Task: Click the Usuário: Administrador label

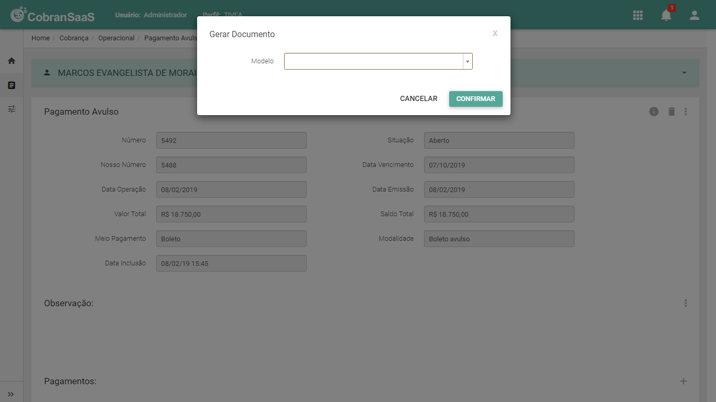Action: click(151, 15)
